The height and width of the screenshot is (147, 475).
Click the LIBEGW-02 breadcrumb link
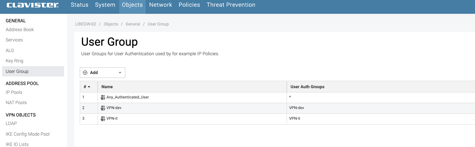(x=85, y=24)
